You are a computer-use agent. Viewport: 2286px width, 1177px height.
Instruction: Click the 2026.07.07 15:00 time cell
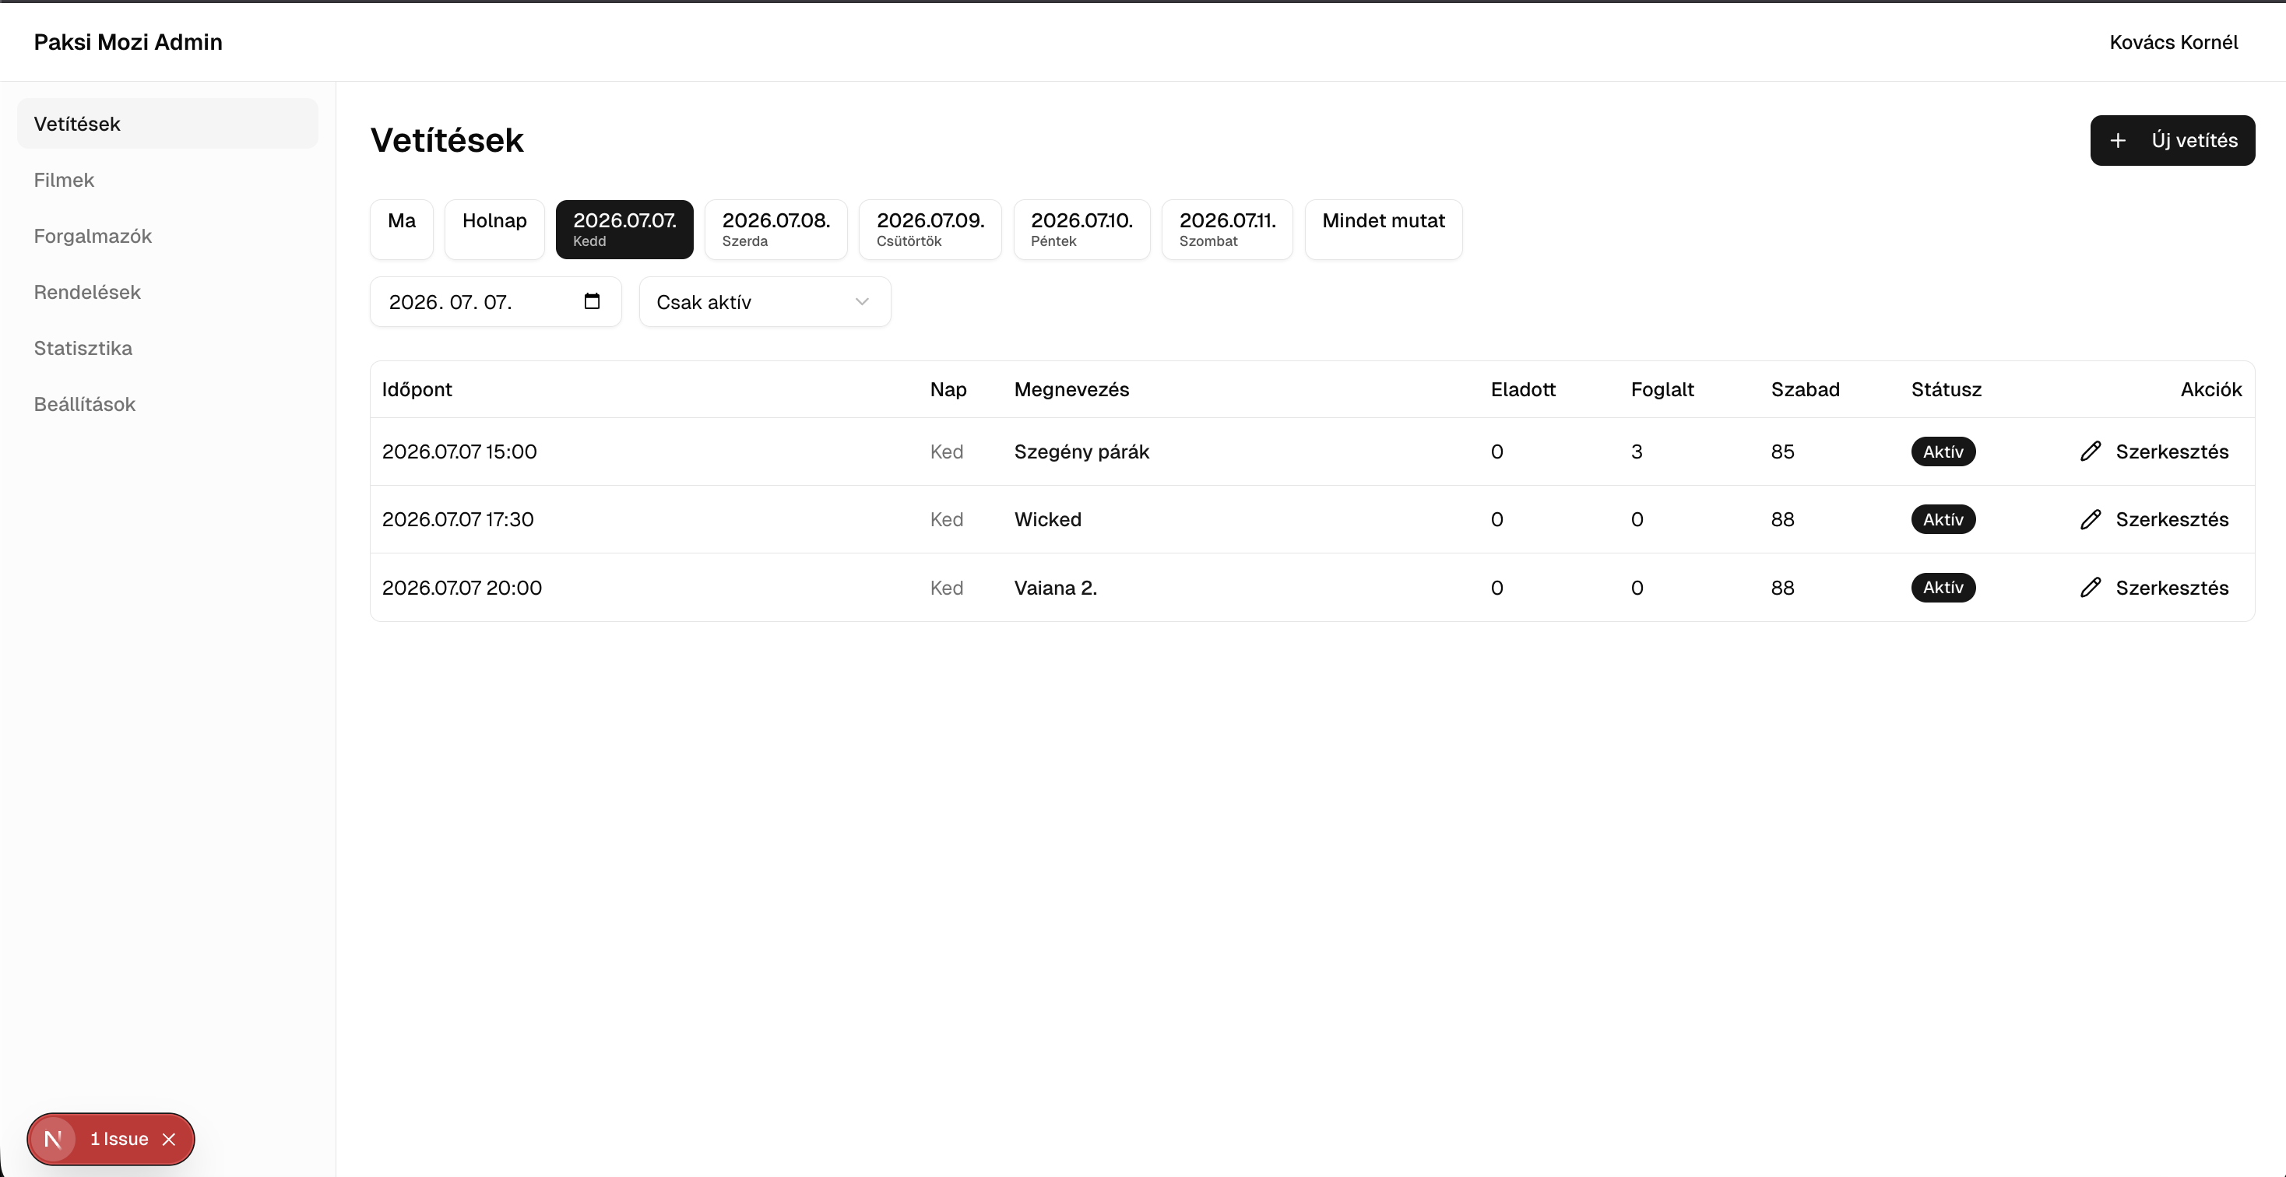tap(459, 451)
